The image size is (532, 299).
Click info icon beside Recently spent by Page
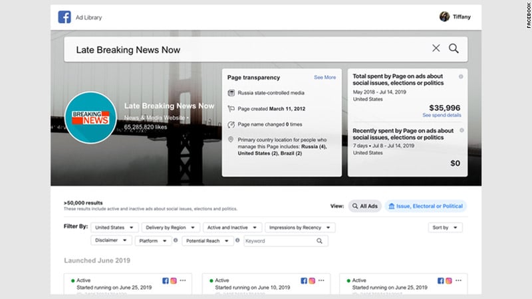461,131
